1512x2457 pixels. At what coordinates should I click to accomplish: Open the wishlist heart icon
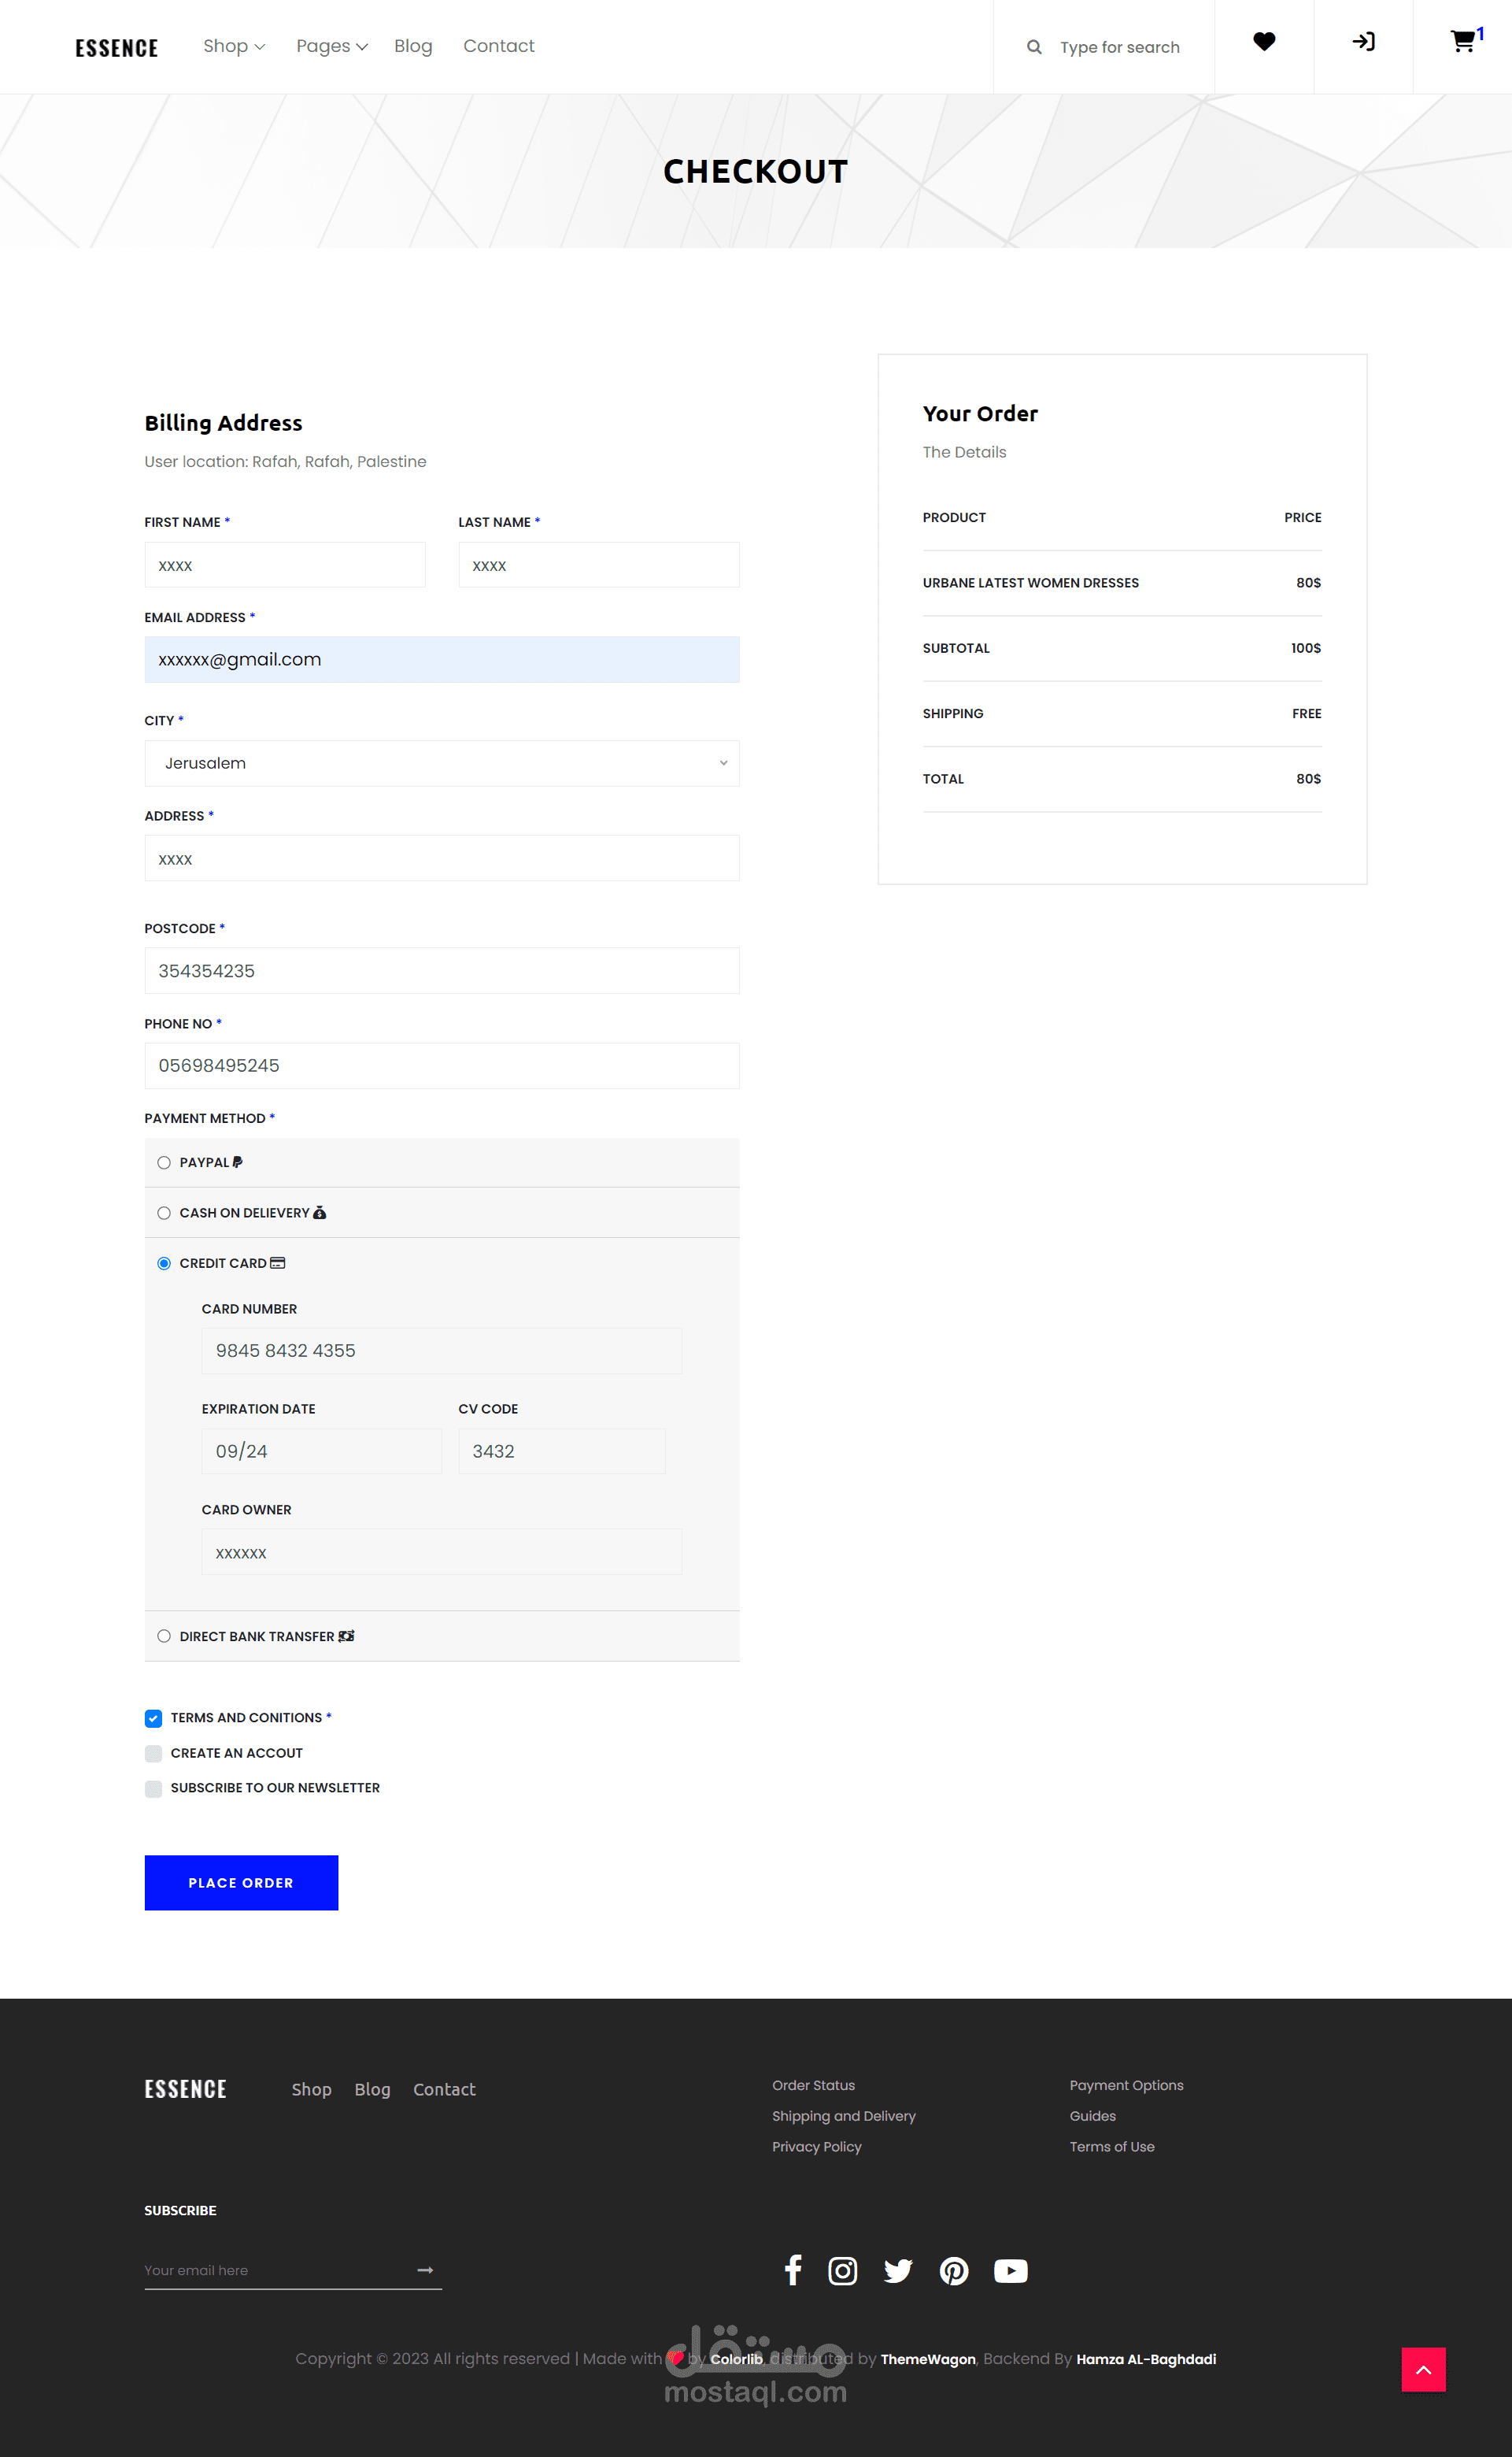[1264, 42]
